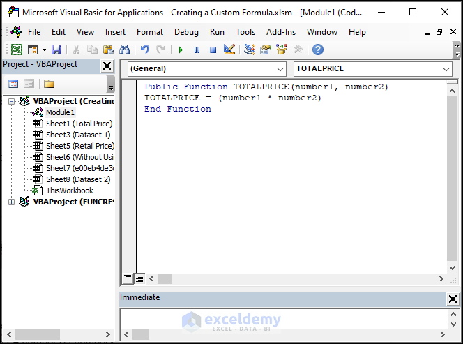The height and width of the screenshot is (344, 463).
Task: Click the VBA icon left of File
Action: (16, 31)
